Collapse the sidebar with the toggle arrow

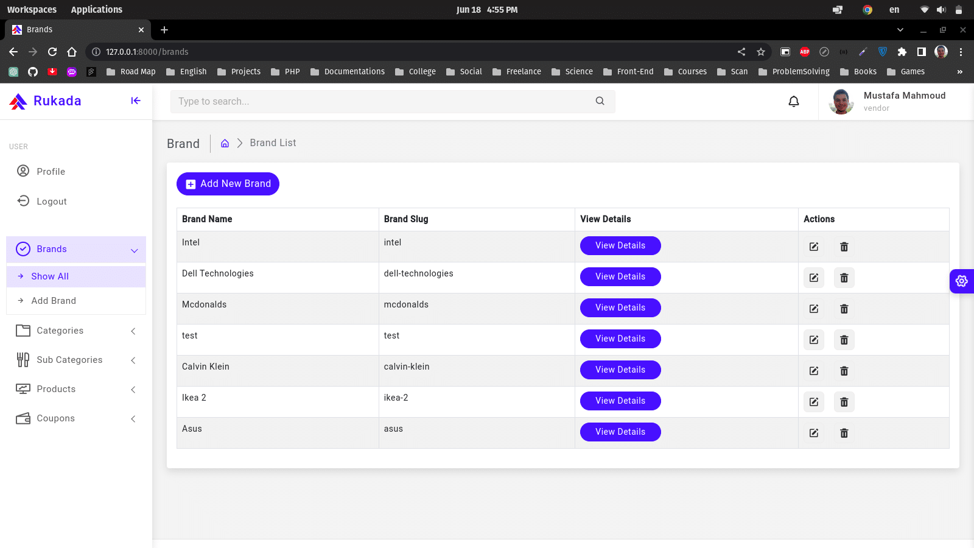[x=136, y=101]
